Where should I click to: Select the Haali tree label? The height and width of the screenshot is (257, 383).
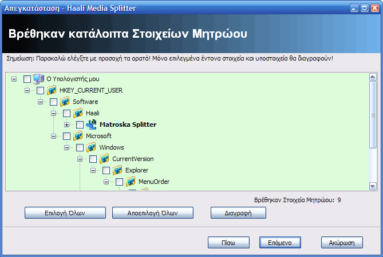[x=93, y=113]
